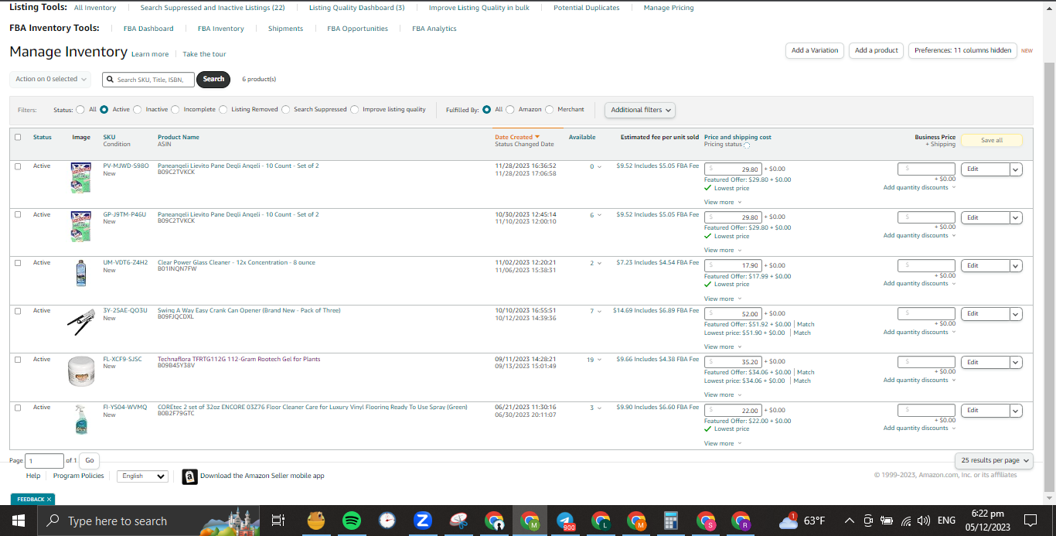Screen dimensions: 1056x536
Task: Open Listing Quality Dashboard (3)
Action: click(356, 8)
